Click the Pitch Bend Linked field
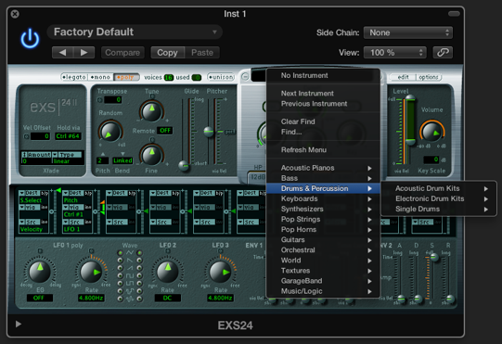The height and width of the screenshot is (344, 502). (x=122, y=160)
